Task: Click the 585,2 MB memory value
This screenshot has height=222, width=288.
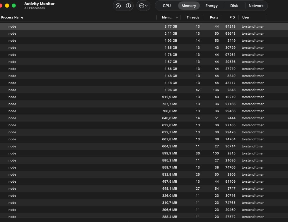Action: [170, 160]
